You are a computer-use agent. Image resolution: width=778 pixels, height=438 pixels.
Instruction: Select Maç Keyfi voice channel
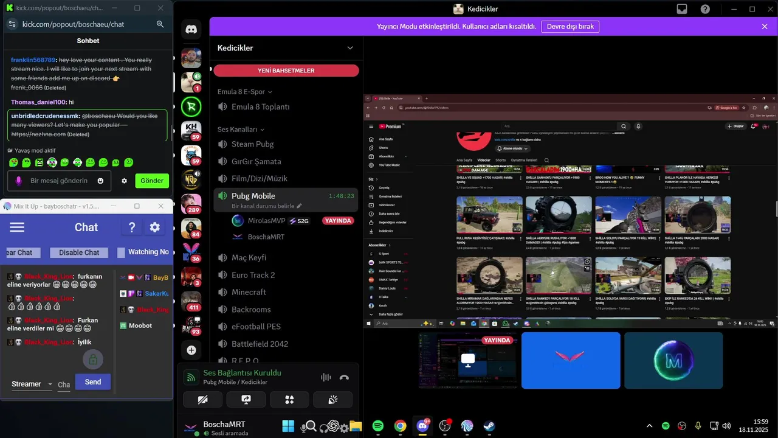click(x=286, y=258)
